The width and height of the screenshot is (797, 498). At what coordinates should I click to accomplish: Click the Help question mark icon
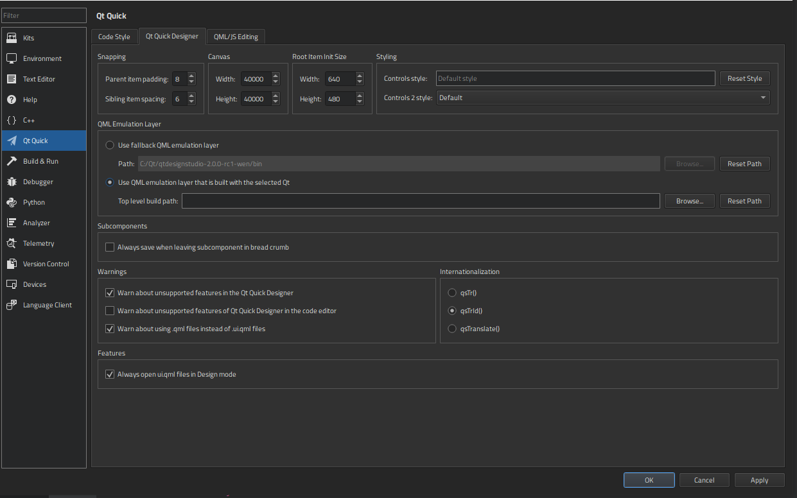(12, 99)
